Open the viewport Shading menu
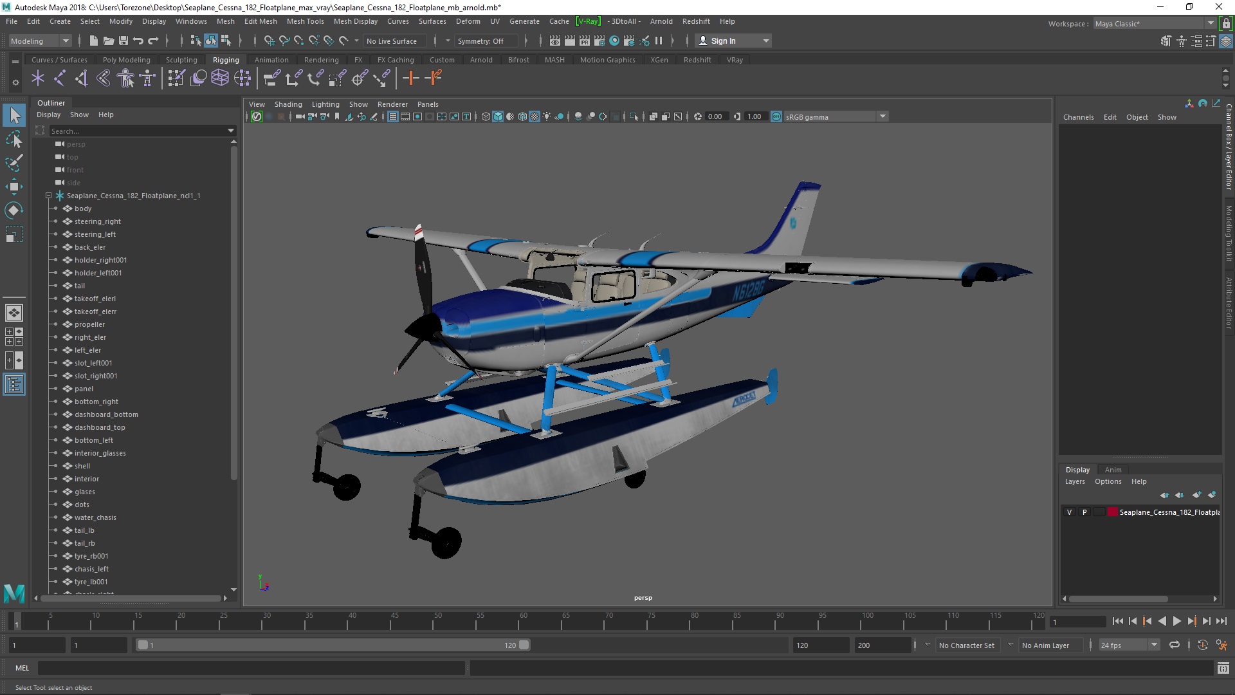 point(288,104)
